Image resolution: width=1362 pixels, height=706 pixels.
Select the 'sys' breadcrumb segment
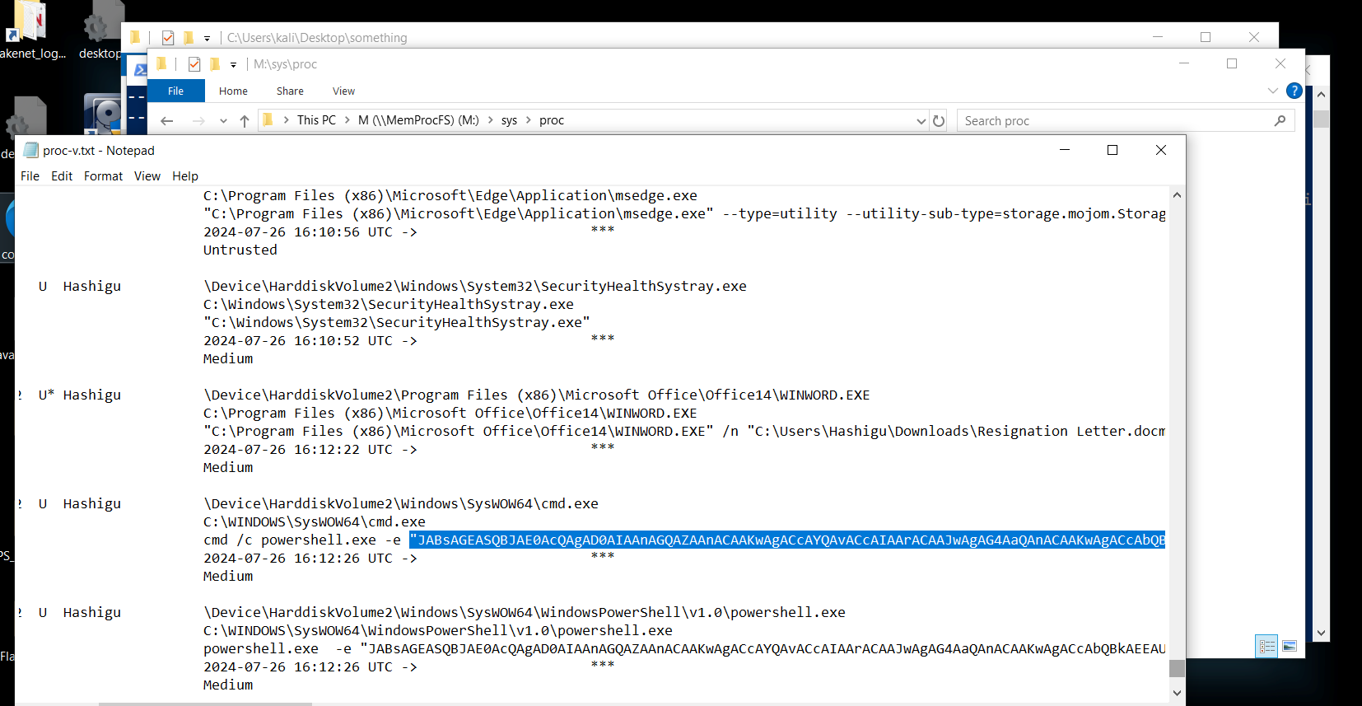click(x=509, y=120)
